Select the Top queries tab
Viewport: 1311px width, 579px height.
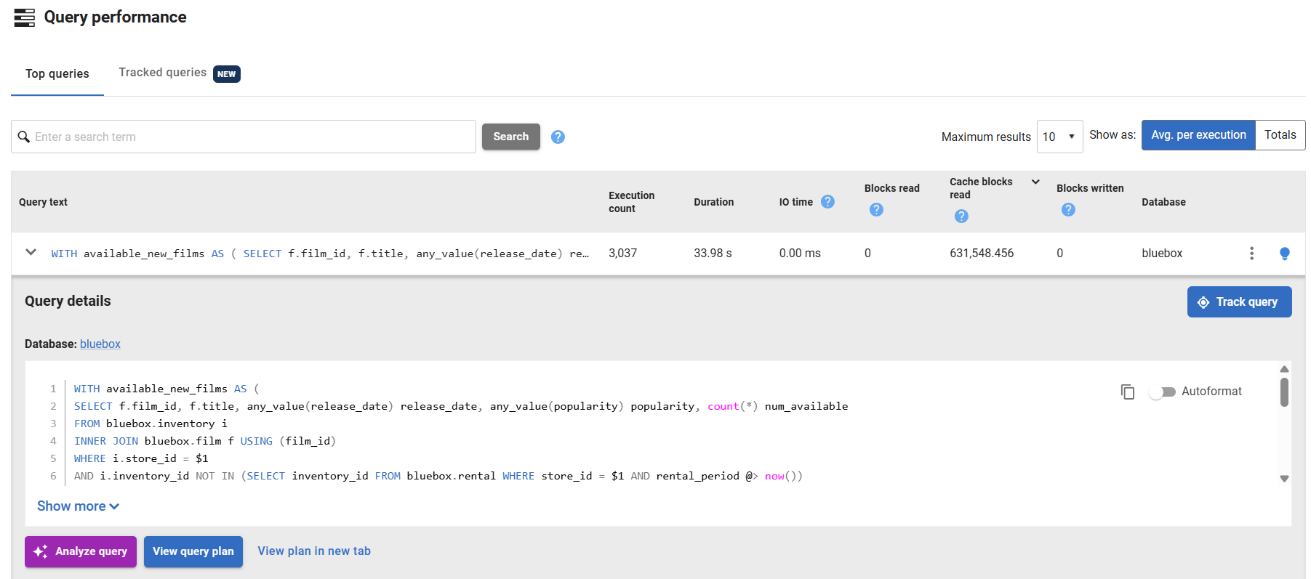point(57,73)
